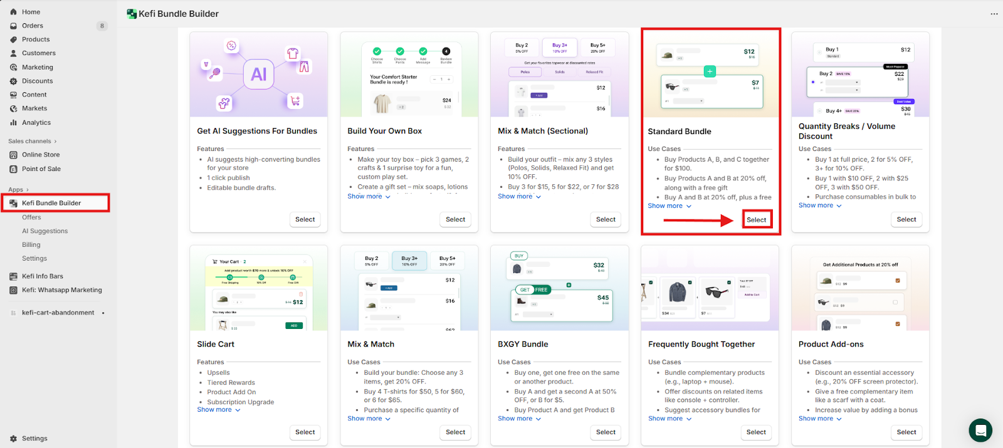The width and height of the screenshot is (1003, 448).
Task: Open the chat support bubble icon
Action: [980, 430]
